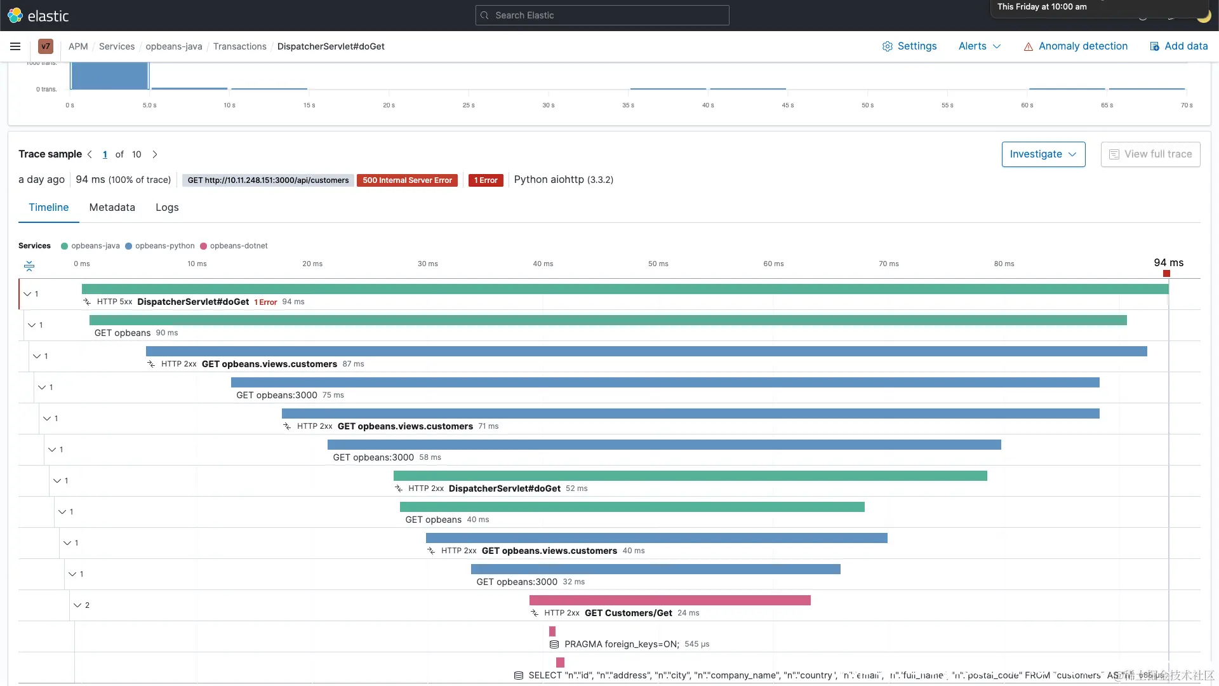Open the Investigate dropdown
The height and width of the screenshot is (686, 1219).
click(1043, 154)
